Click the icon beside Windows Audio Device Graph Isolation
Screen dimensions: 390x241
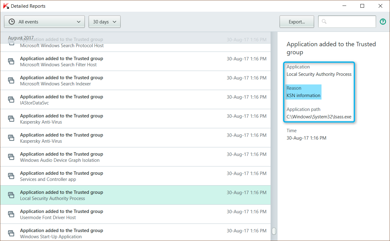(x=11, y=157)
